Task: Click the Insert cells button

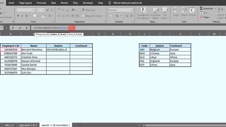Action: (176, 13)
